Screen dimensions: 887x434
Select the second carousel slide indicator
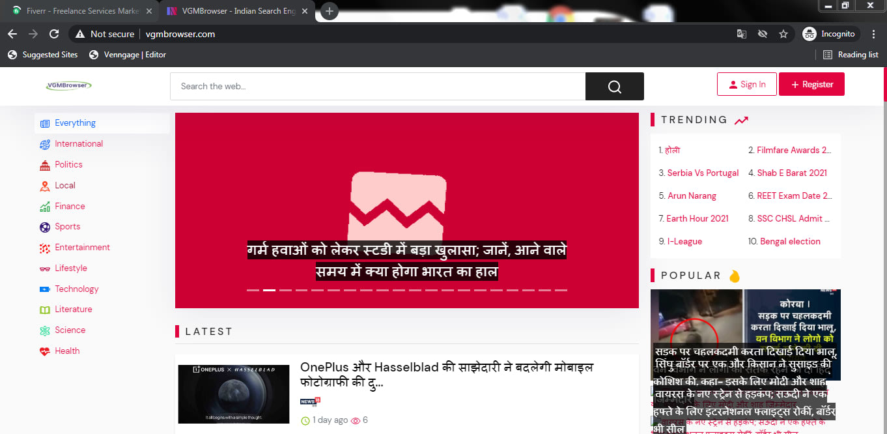tap(269, 290)
